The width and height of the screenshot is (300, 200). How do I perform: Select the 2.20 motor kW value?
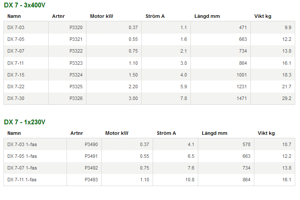coord(133,87)
